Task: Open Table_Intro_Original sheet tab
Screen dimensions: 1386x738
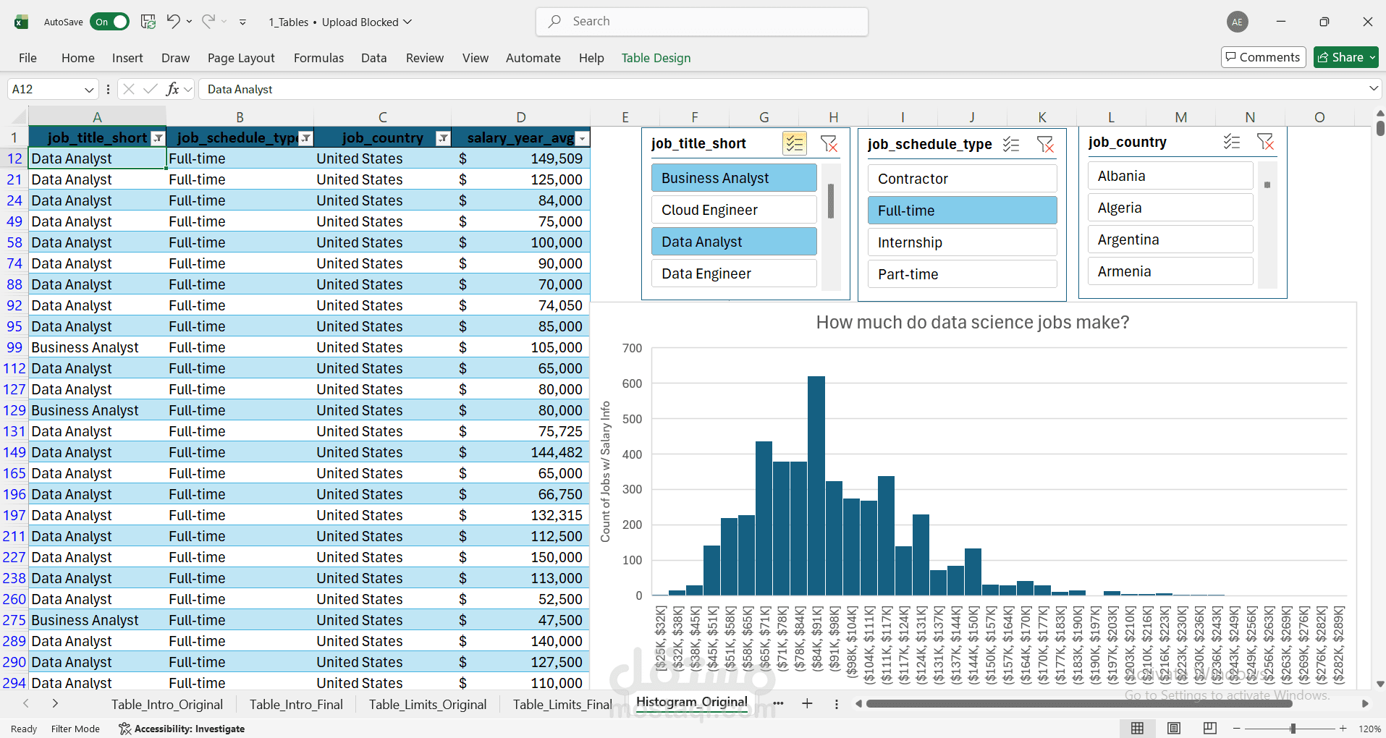Action: (167, 705)
